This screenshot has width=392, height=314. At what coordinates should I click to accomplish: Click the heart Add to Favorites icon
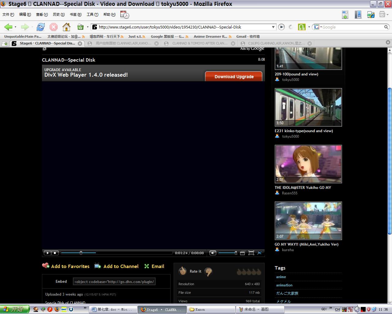tap(46, 266)
